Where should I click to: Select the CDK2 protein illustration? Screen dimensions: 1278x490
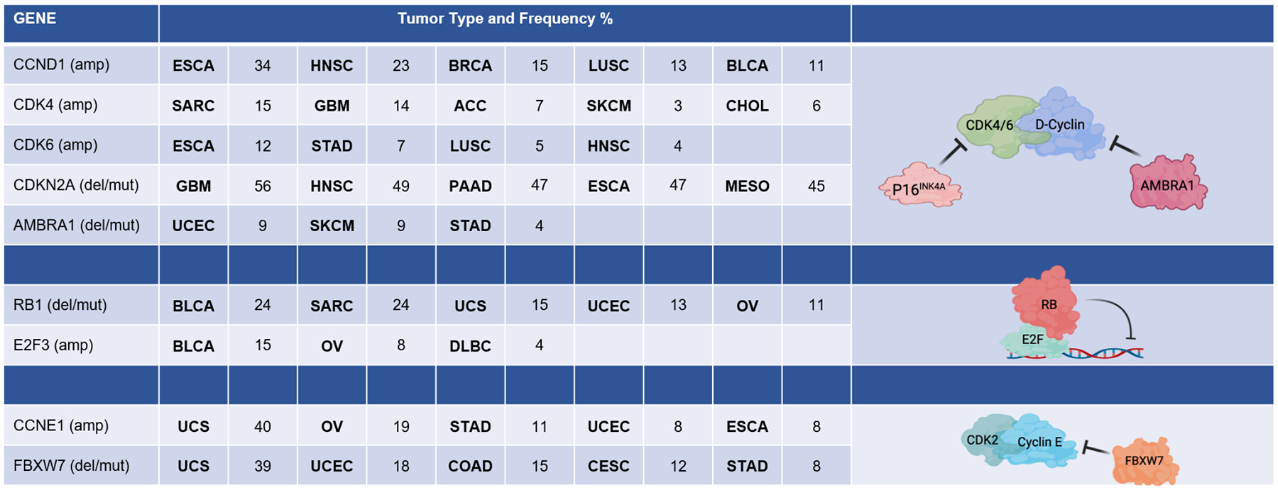(982, 440)
